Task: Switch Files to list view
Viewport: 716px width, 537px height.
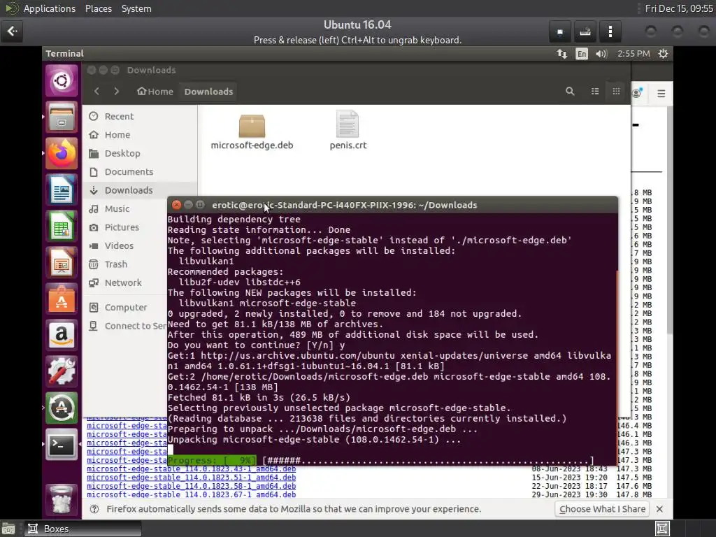Action: tap(594, 92)
